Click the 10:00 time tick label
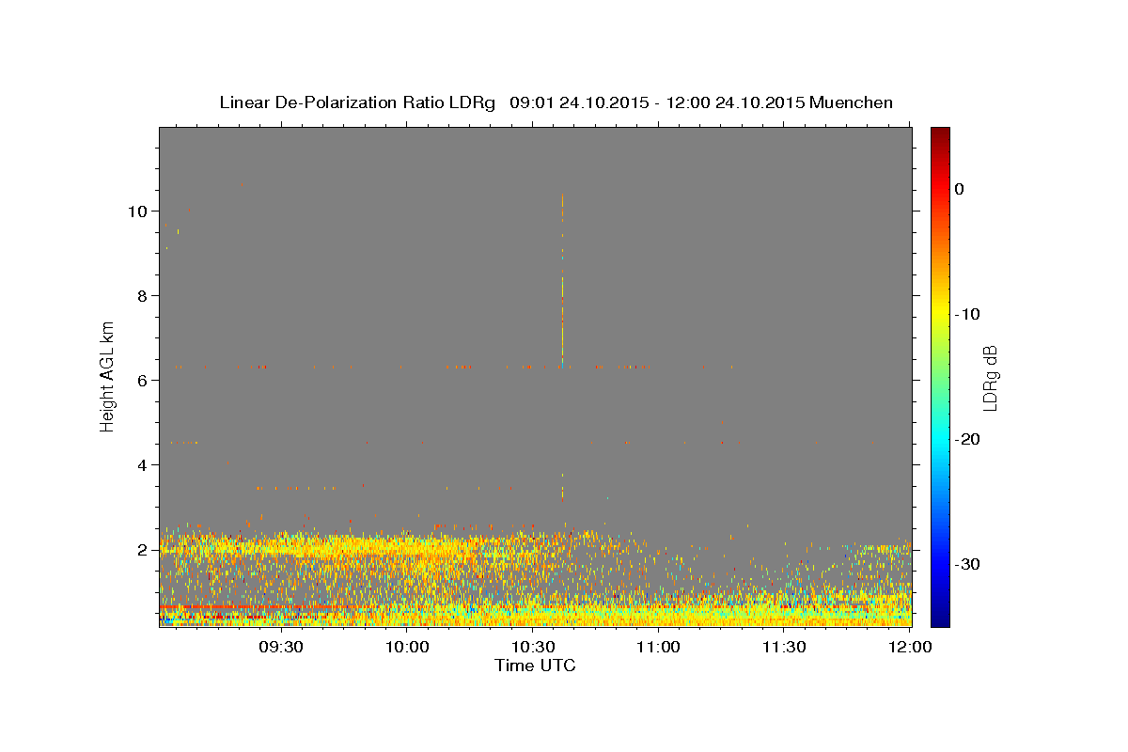 click(407, 647)
